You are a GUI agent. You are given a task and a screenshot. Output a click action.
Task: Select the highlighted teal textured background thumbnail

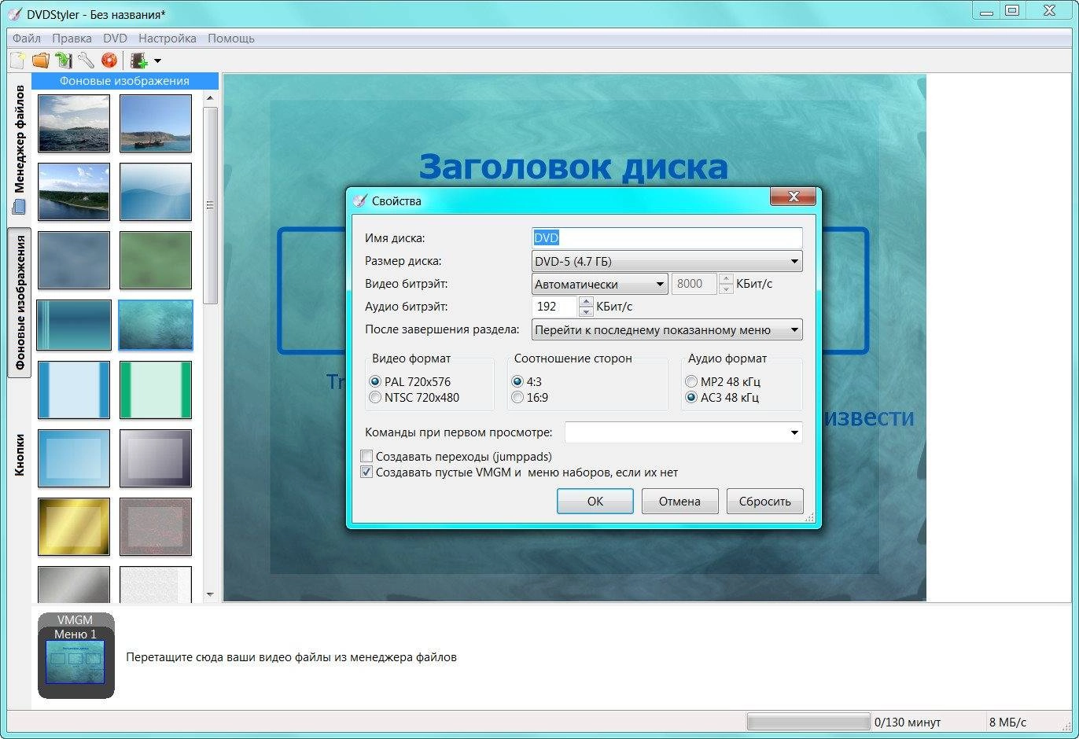tap(156, 325)
